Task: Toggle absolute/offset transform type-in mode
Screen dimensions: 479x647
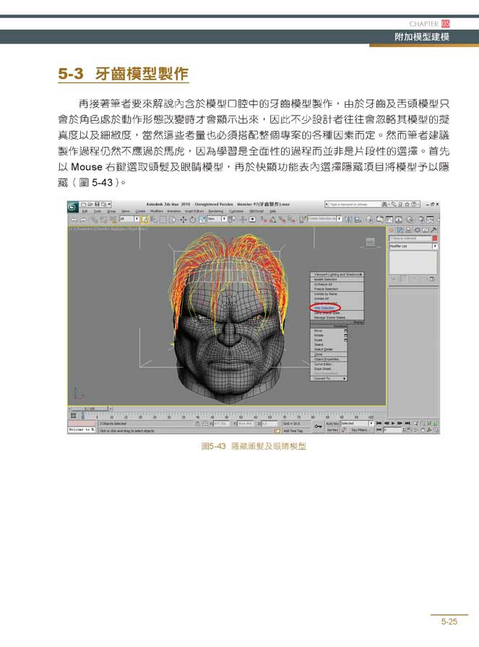Action: [205, 424]
